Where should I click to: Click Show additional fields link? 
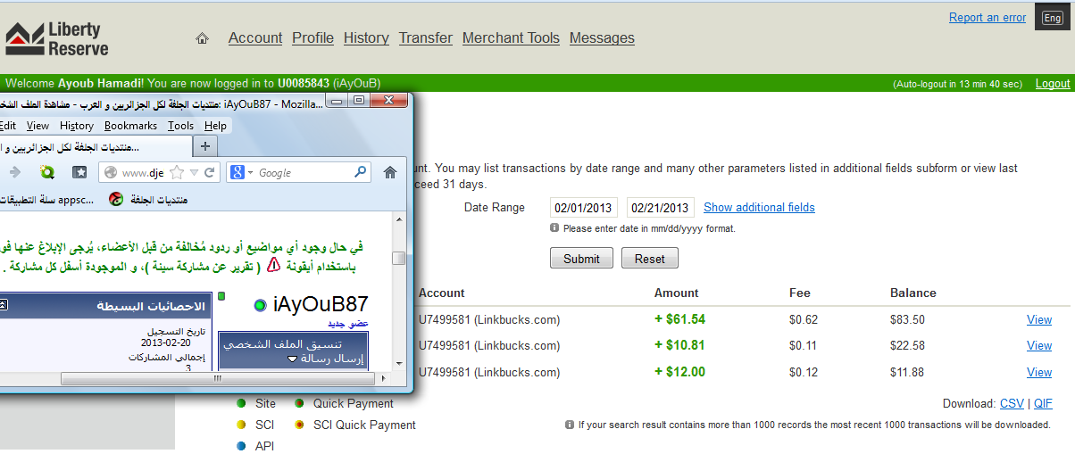pyautogui.click(x=759, y=207)
